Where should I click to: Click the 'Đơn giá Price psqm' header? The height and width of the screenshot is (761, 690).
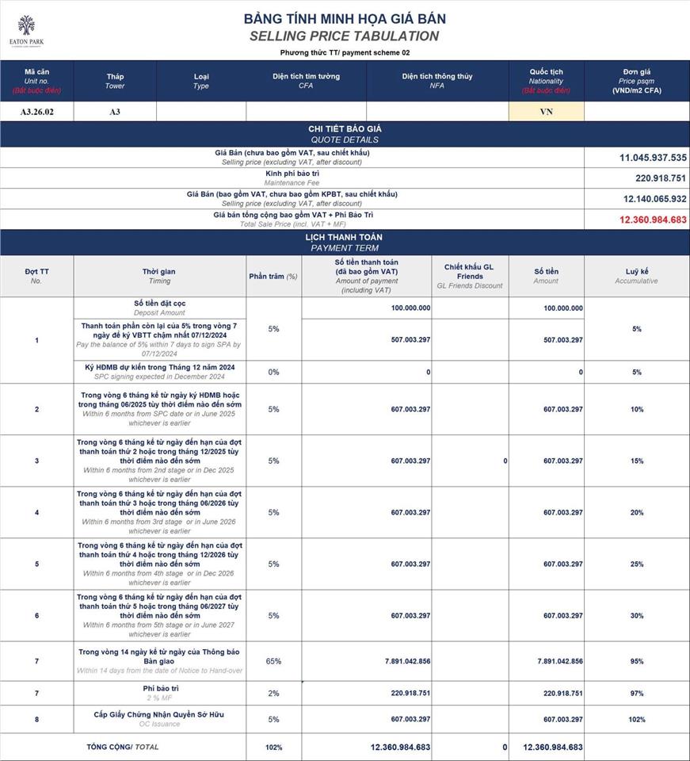[637, 81]
